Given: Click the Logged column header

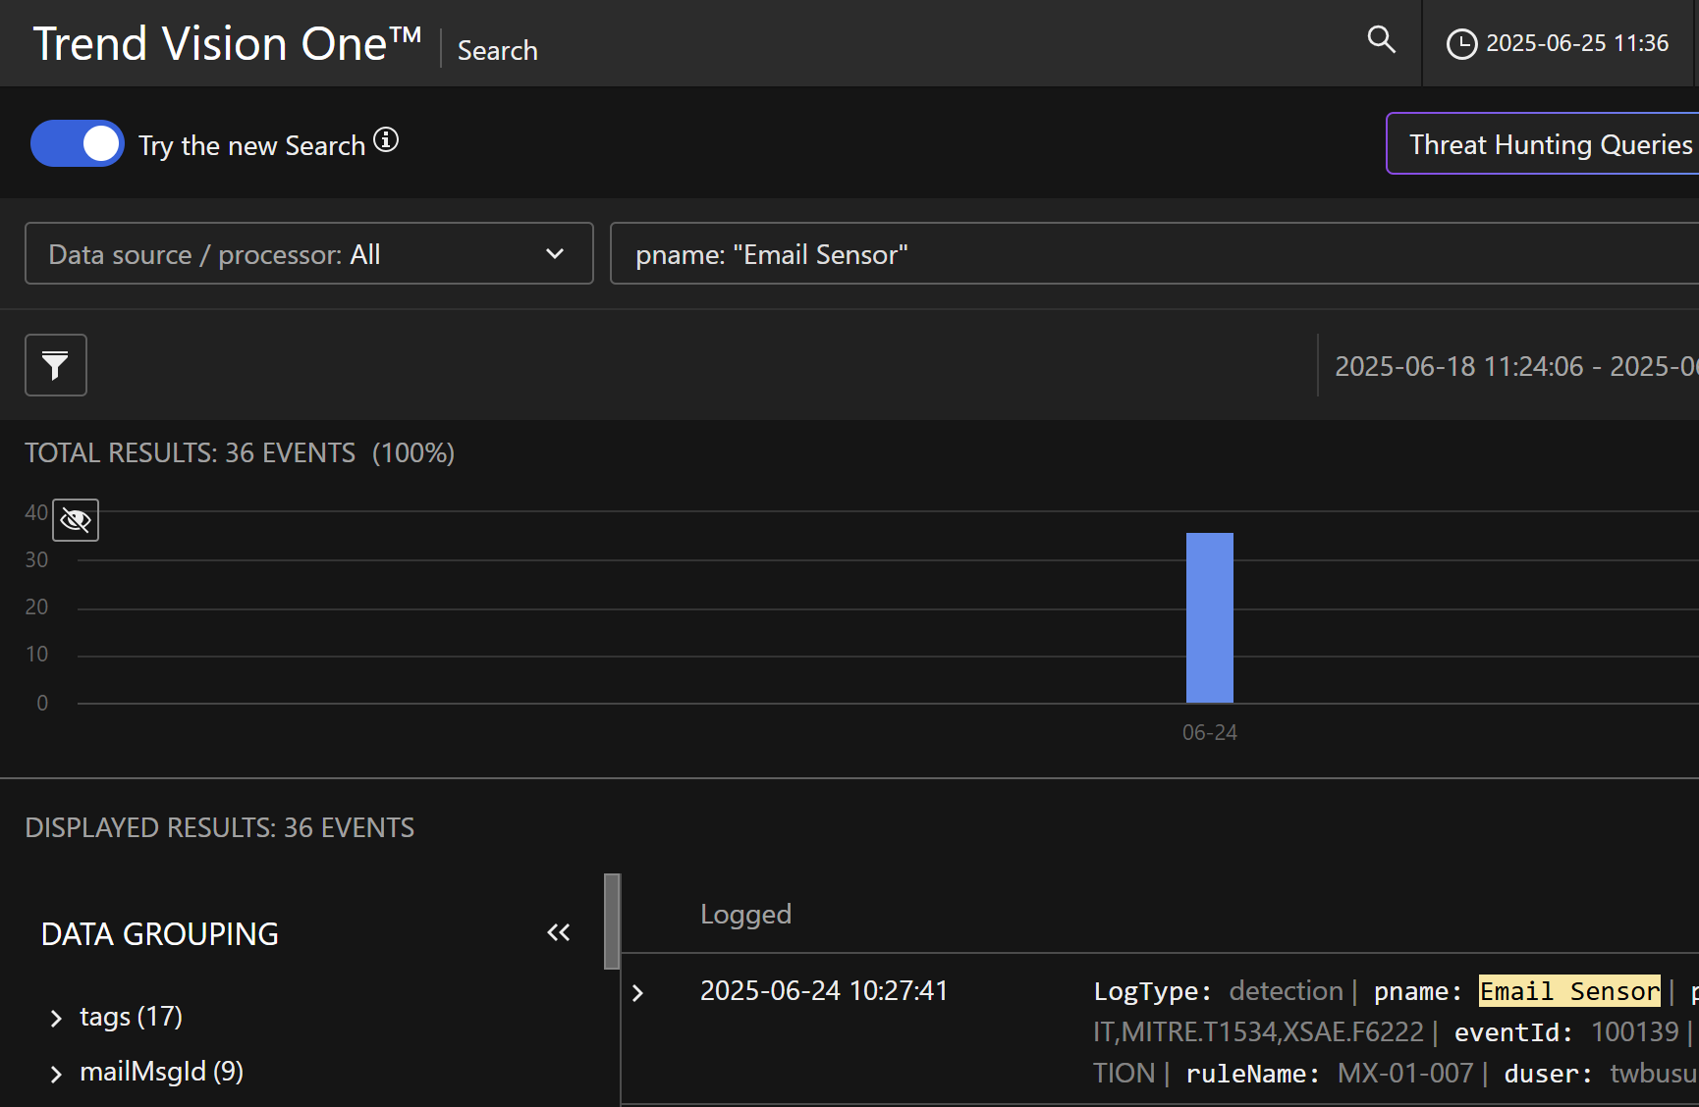Looking at the screenshot, I should (745, 914).
